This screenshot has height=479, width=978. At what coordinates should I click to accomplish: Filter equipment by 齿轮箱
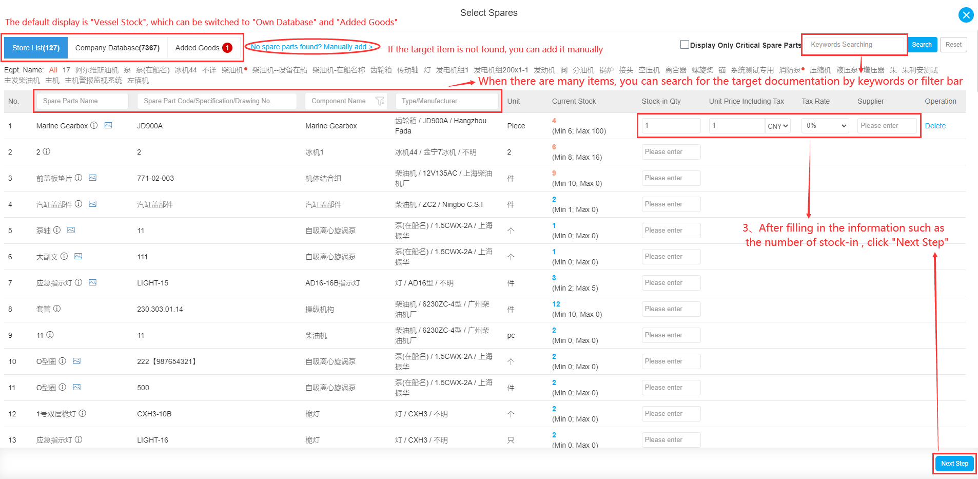click(381, 70)
